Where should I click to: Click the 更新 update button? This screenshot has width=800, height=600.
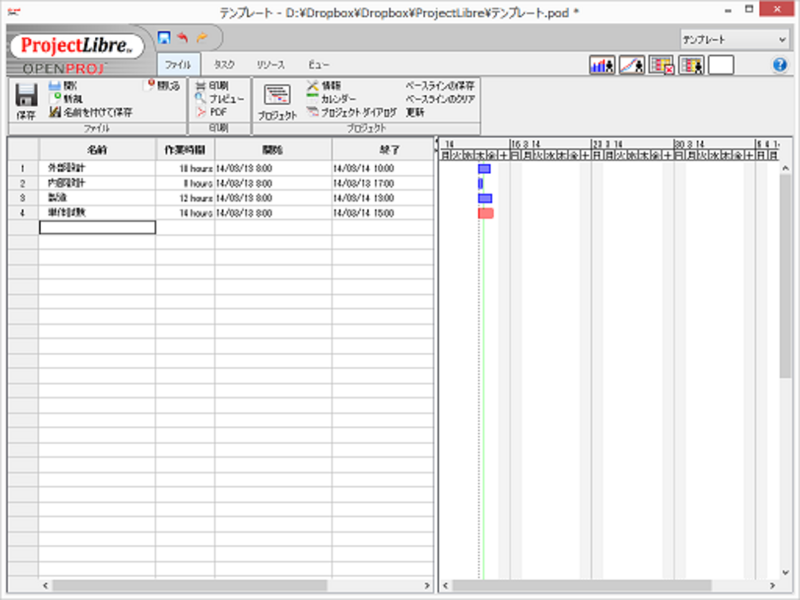pos(415,112)
